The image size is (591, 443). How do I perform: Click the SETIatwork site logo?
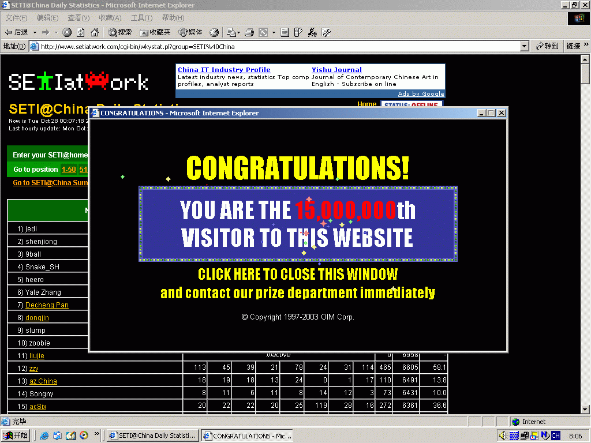[x=78, y=82]
